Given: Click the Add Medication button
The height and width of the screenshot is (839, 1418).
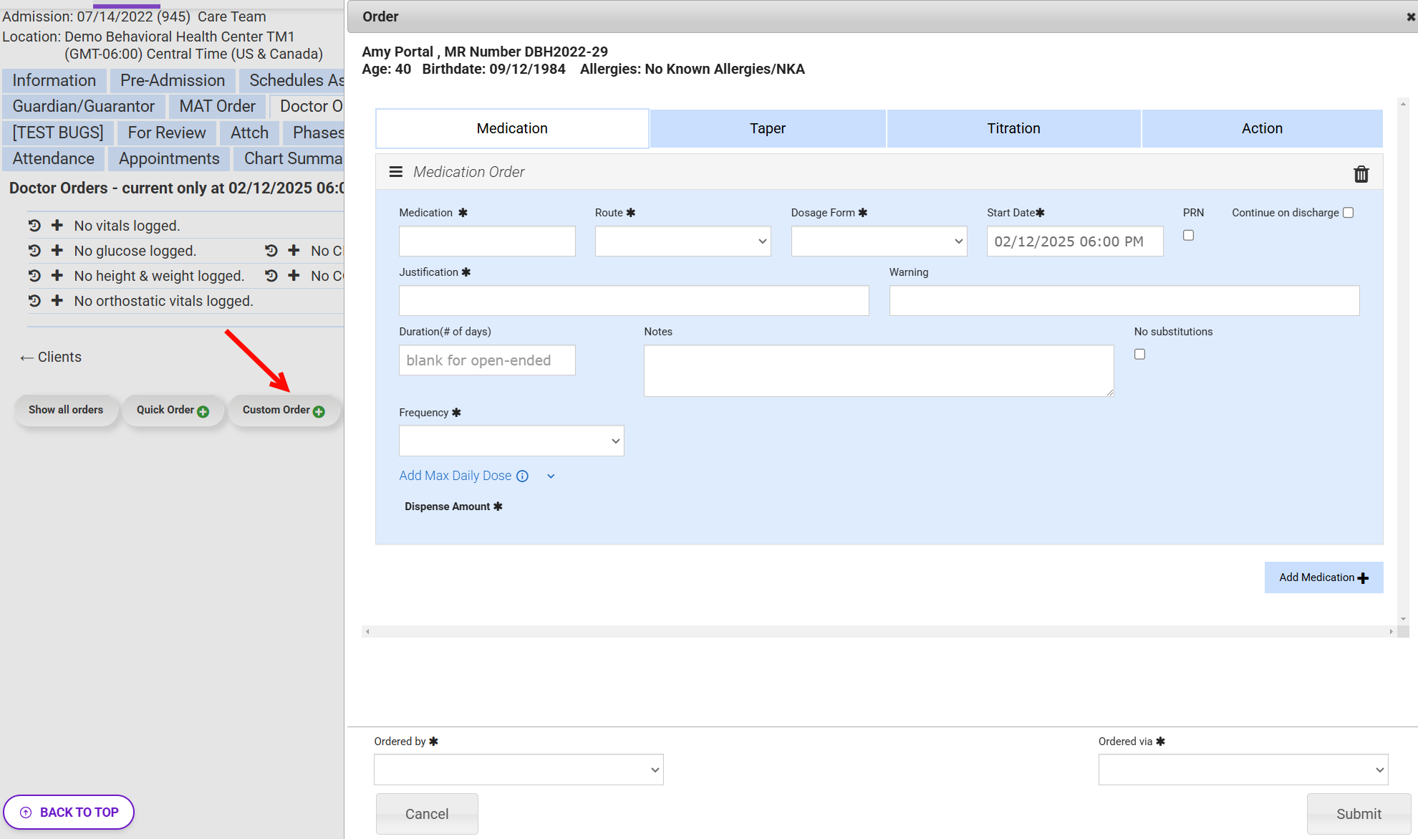Looking at the screenshot, I should [x=1323, y=577].
